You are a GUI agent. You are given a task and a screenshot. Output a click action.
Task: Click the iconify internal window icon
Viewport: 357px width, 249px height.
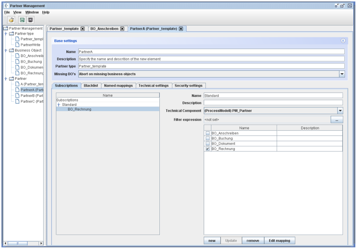coord(337,6)
